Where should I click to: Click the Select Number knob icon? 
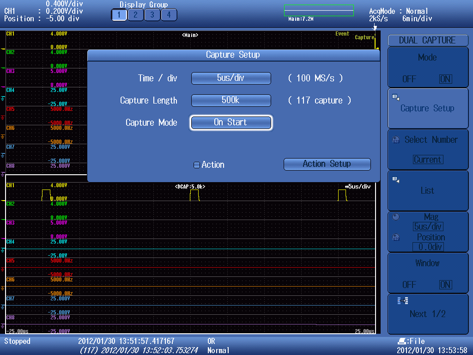point(395,140)
